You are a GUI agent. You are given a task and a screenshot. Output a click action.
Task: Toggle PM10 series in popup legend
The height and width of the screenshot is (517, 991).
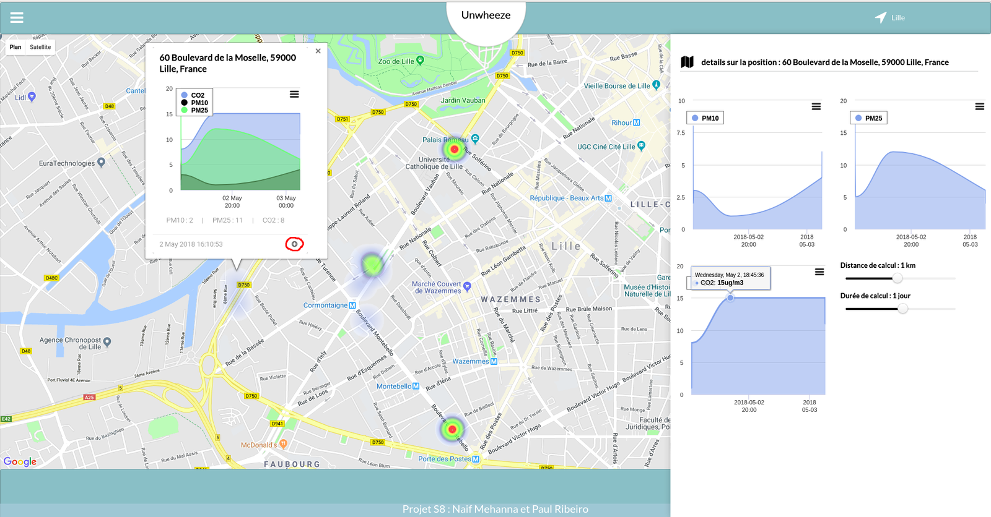click(x=199, y=103)
